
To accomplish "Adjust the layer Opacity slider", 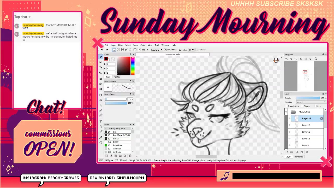I will click(308, 98).
